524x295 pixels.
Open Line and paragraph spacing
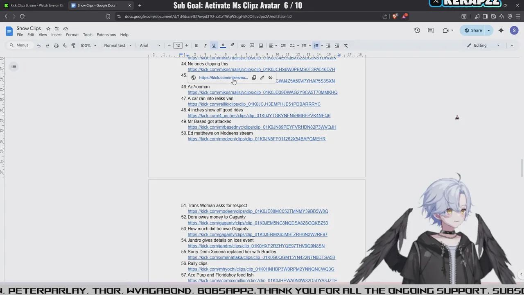click(283, 45)
